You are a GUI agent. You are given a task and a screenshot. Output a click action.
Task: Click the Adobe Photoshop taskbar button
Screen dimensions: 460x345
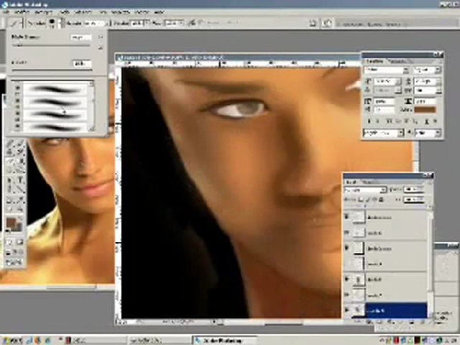[225, 341]
